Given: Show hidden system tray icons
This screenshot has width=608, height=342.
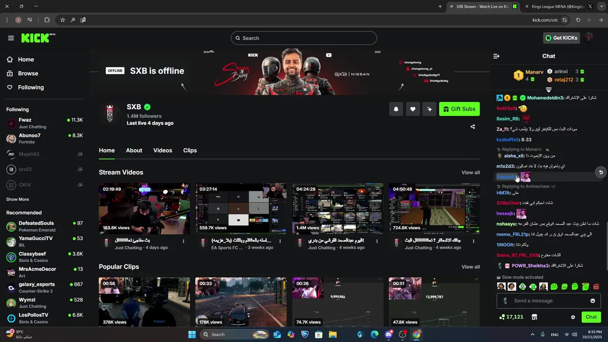Looking at the screenshot, I should click(532, 334).
